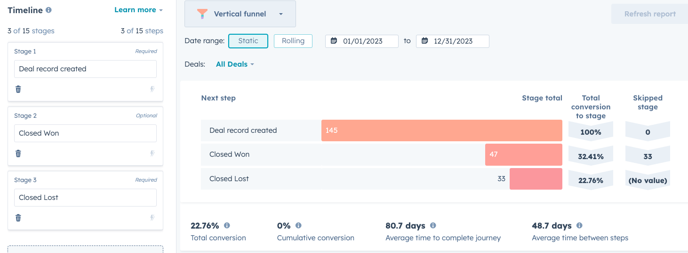Select the Static date range option
This screenshot has width=688, height=253.
point(248,41)
